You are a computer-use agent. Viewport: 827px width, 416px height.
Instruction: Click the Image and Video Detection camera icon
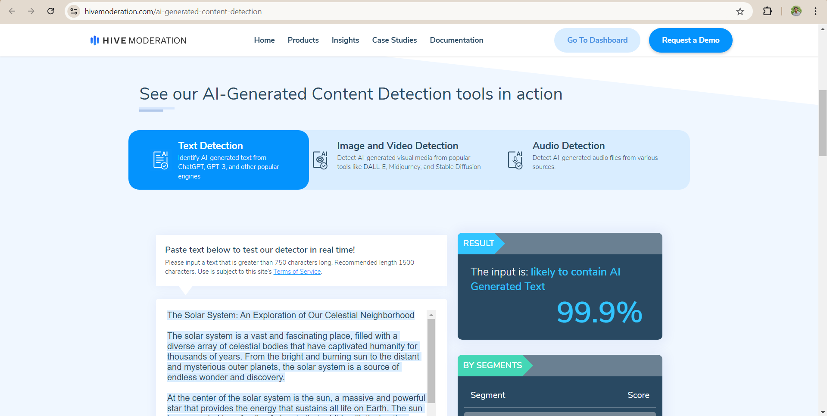click(320, 160)
